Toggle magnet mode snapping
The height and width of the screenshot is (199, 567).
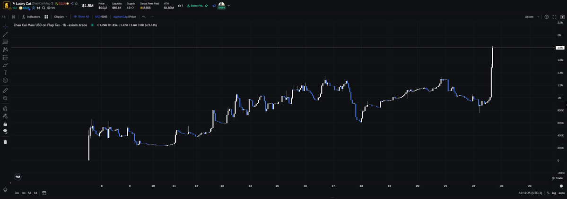tap(5, 108)
